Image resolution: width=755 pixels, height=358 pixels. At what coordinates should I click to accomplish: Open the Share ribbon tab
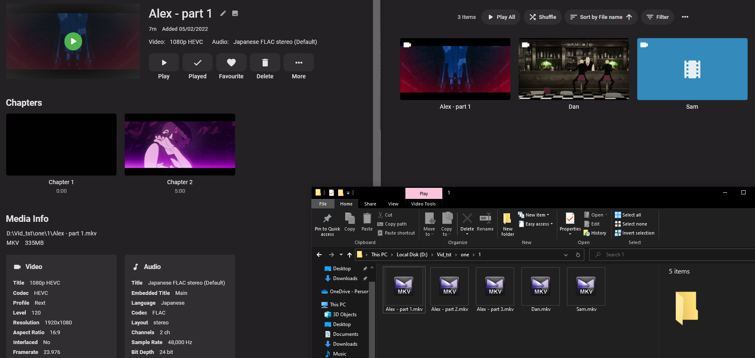(370, 204)
